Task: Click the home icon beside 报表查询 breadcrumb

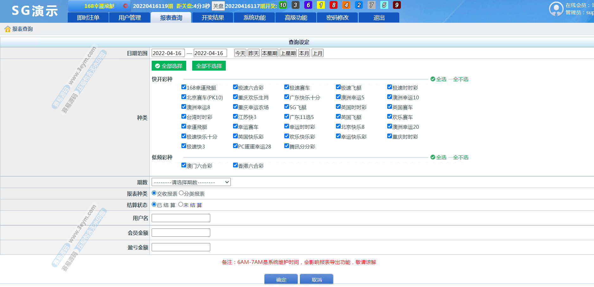Action: pos(8,29)
